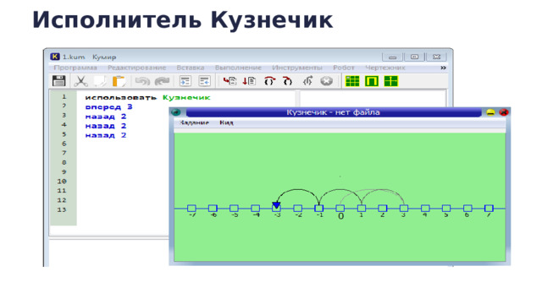This screenshot has width=542, height=304.
Task: Minimize the Кузнечик window with yellow button
Action: coord(490,112)
